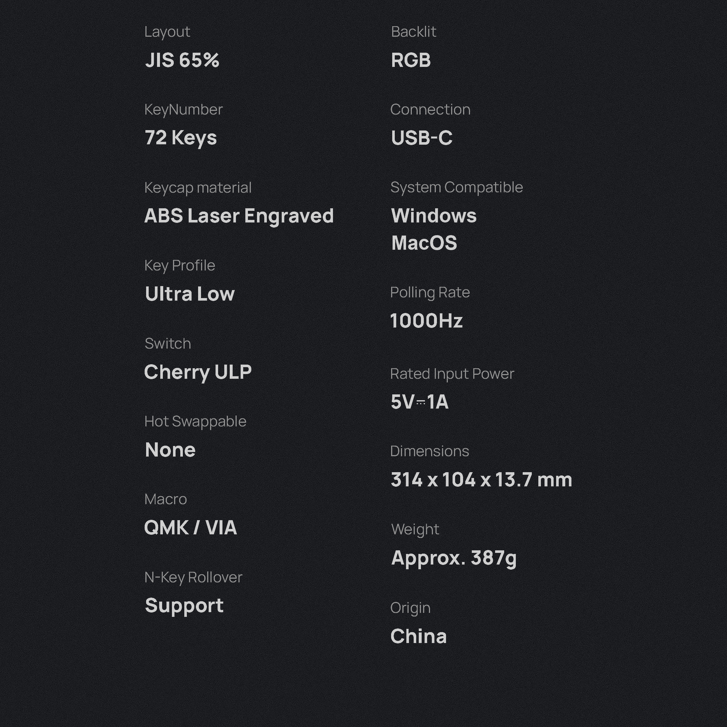Click the Ultra Low key profile value

(190, 294)
